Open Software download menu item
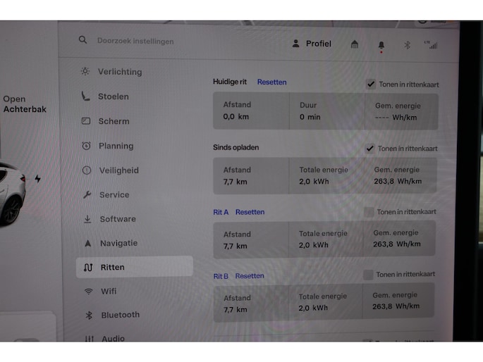Image resolution: width=483 pixels, height=362 pixels. click(x=117, y=219)
